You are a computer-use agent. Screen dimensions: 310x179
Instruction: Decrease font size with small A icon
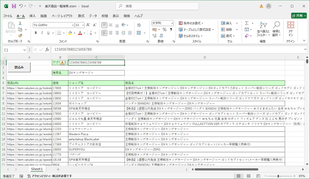[95, 25]
